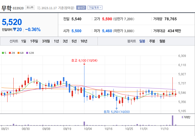Viewport: 195px width, 136px height.
Task: Click the green 5-day moving average swatch
Action: point(3,53)
